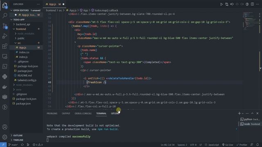Select the node frontend terminal instance
This screenshot has width=262, height=147.
click(250, 124)
